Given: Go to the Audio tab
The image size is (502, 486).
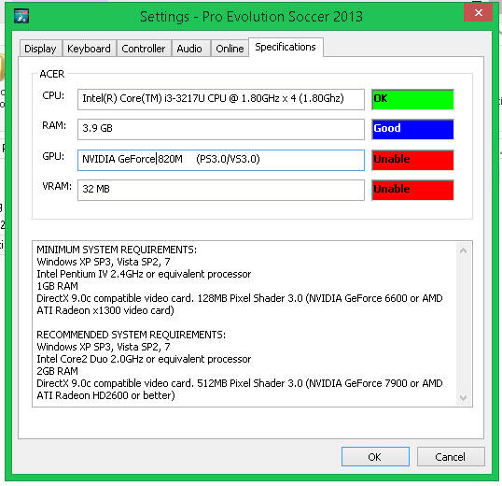Looking at the screenshot, I should pyautogui.click(x=189, y=49).
